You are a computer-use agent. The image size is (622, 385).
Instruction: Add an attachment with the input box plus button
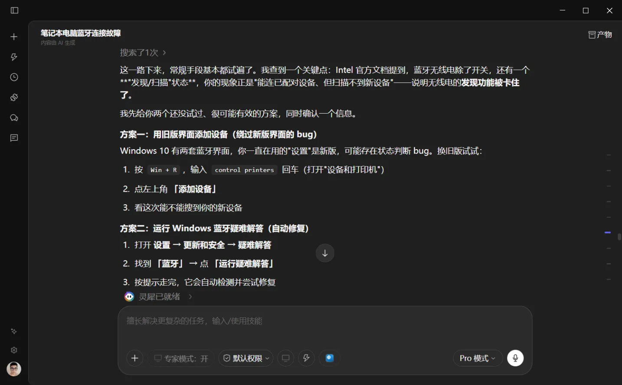(135, 358)
